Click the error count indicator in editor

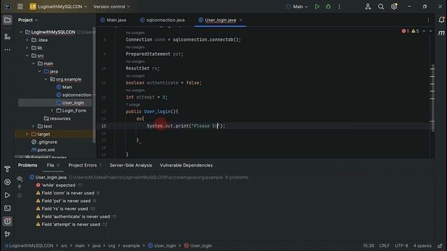click(405, 31)
